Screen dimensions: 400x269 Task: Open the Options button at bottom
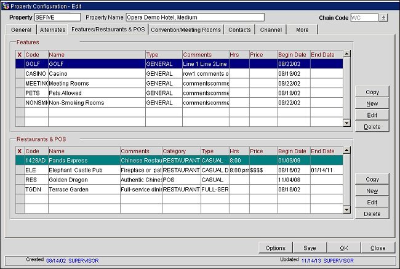(x=275, y=248)
